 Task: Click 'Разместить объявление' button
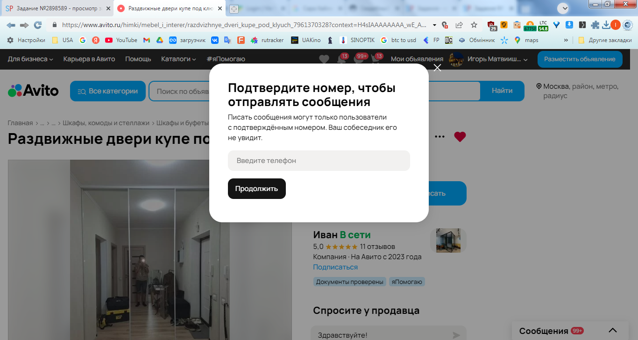click(580, 59)
